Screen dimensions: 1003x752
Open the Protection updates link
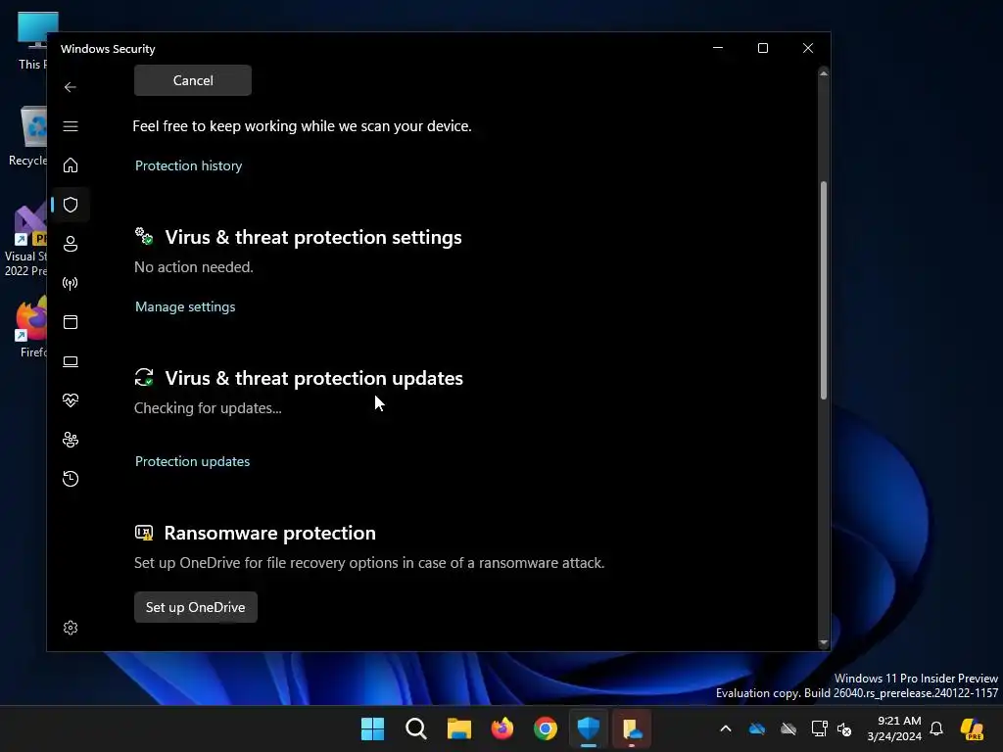(x=193, y=462)
